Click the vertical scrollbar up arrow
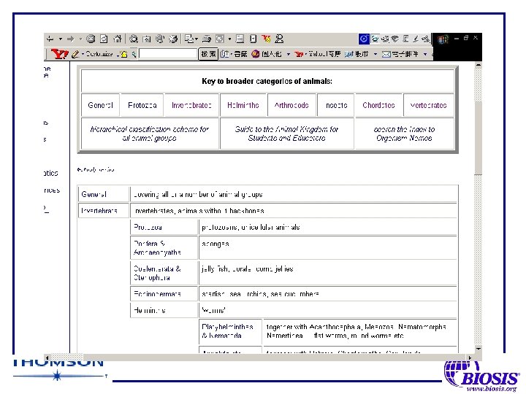 pos(479,66)
